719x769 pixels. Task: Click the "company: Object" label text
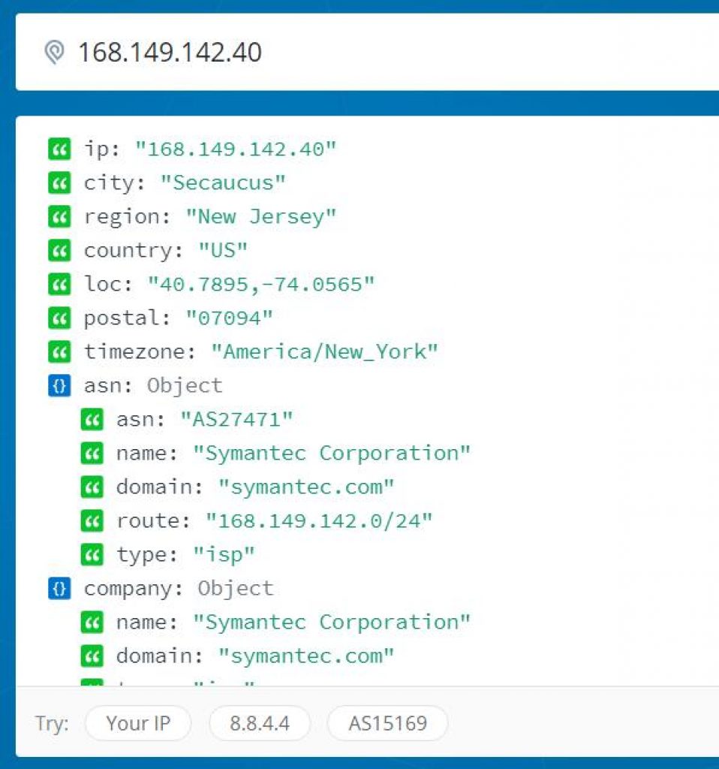pos(179,589)
